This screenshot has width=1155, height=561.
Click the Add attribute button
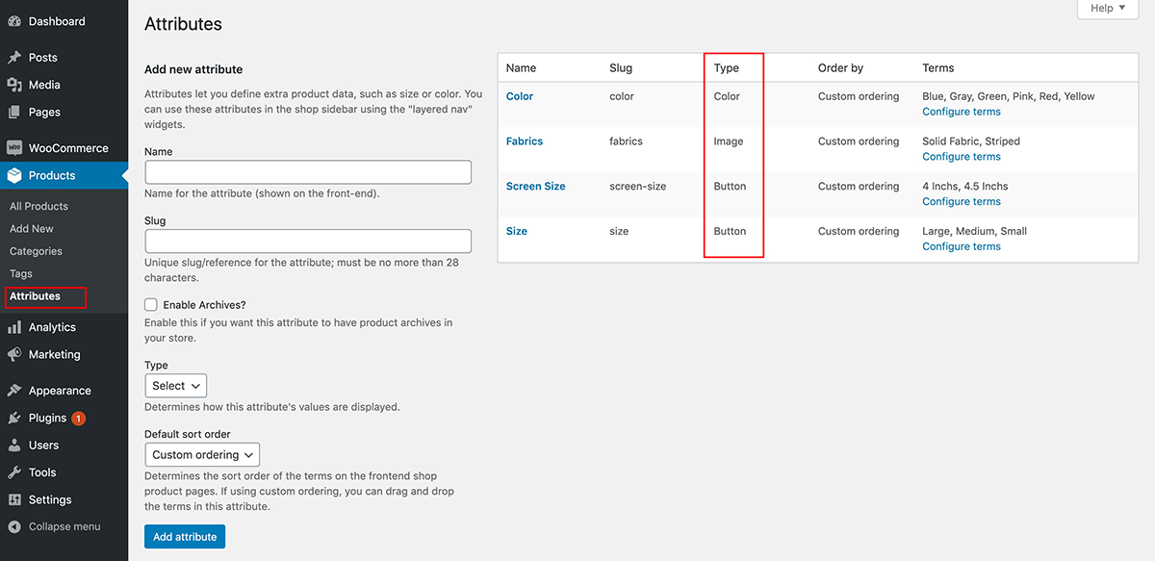(x=185, y=536)
